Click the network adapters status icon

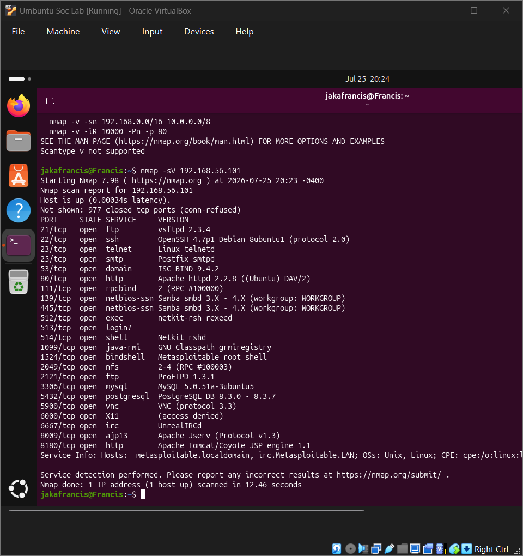click(376, 548)
